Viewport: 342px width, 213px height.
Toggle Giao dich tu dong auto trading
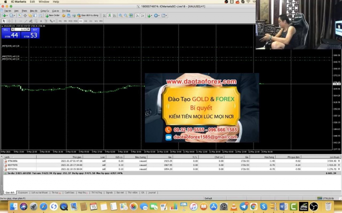(x=88, y=15)
